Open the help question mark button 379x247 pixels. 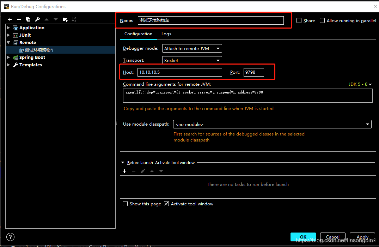[x=10, y=237]
